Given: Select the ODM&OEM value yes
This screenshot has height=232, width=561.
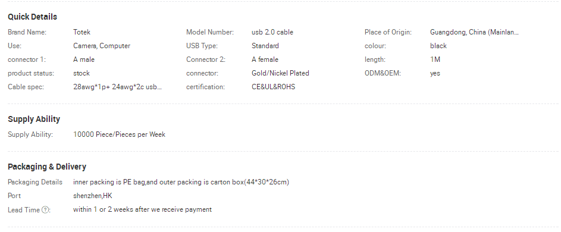Looking at the screenshot, I should pos(435,73).
